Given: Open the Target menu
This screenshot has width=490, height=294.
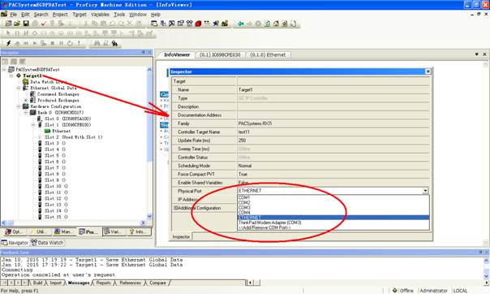Looking at the screenshot, I should tap(80, 15).
